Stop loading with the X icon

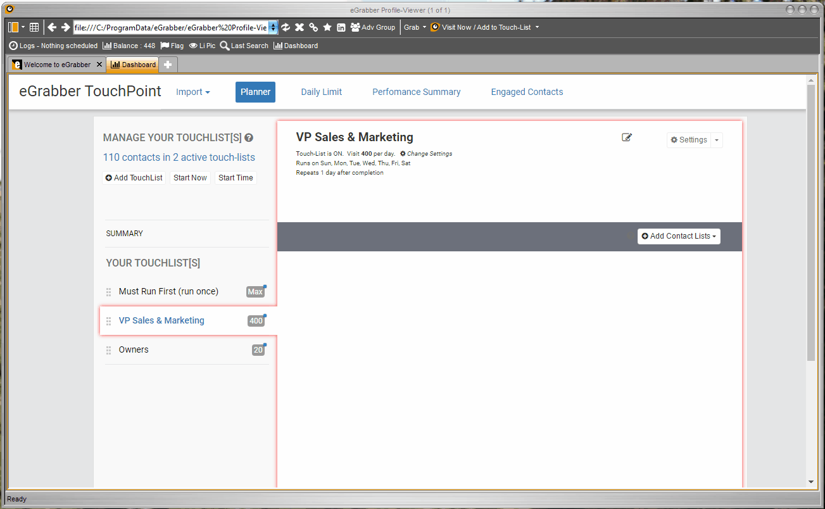(x=299, y=27)
